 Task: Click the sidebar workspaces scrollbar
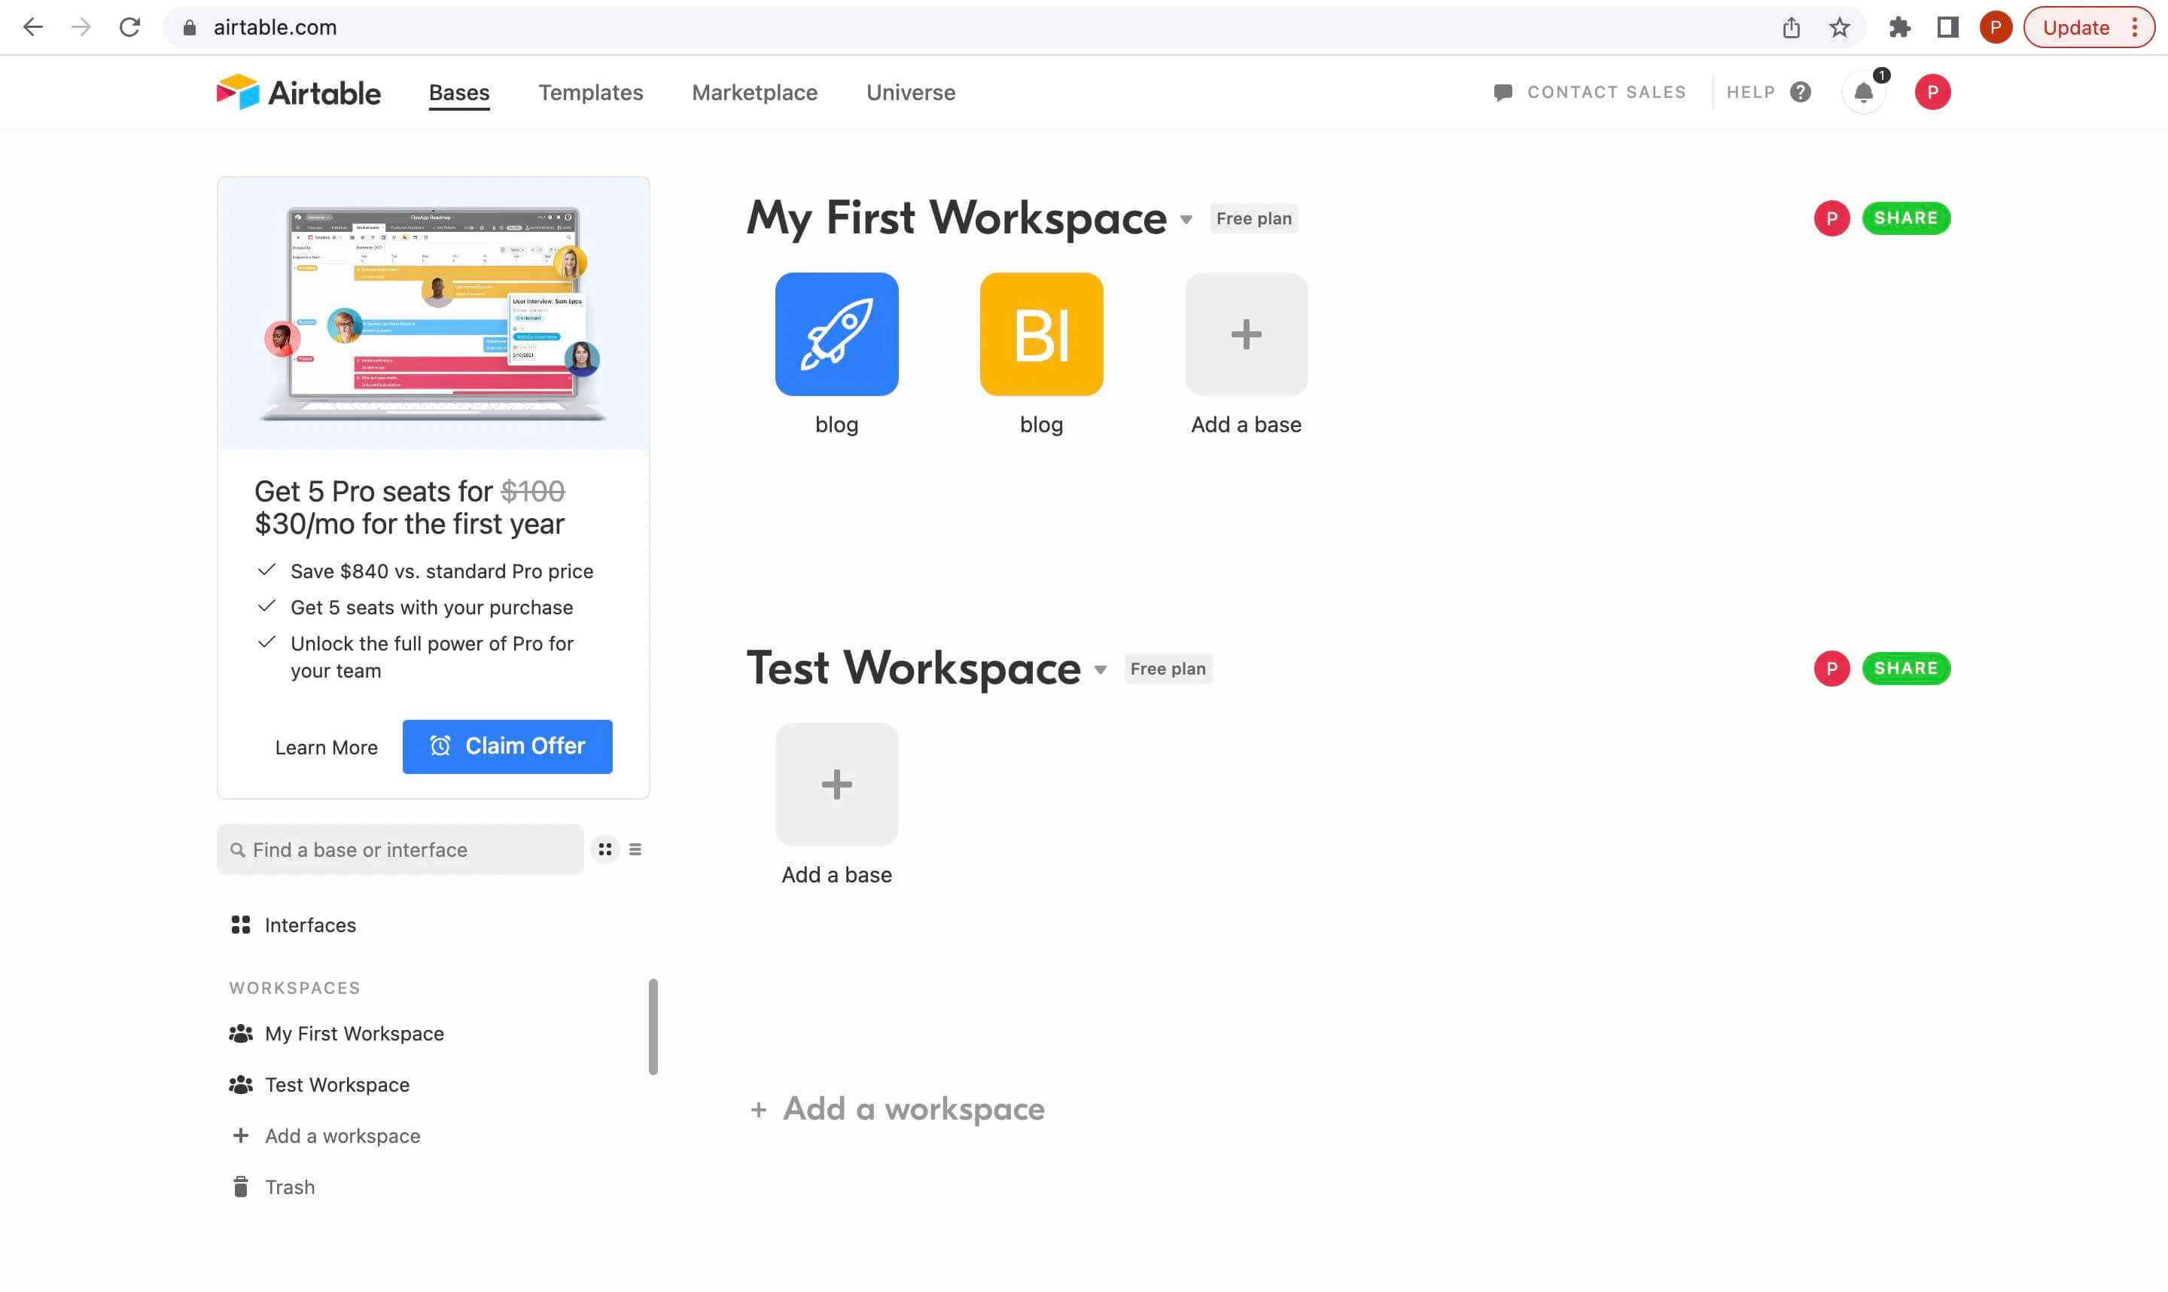pyautogui.click(x=653, y=1027)
